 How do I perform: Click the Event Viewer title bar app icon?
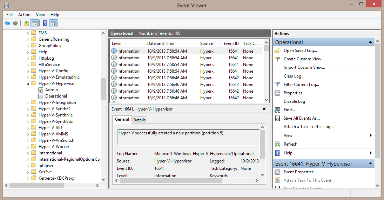7,5
